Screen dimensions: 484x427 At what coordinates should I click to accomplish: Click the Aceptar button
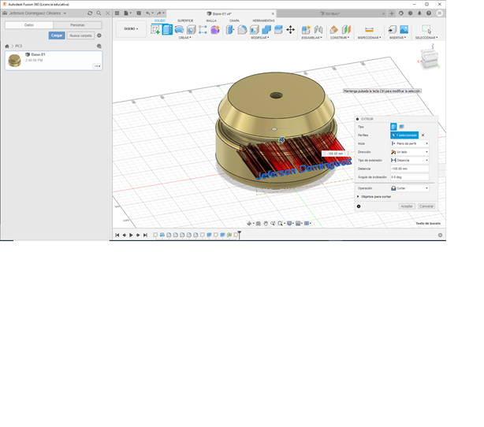coord(407,206)
